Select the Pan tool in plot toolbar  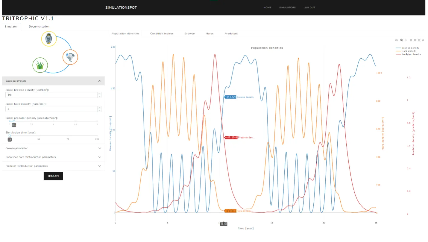[406, 40]
